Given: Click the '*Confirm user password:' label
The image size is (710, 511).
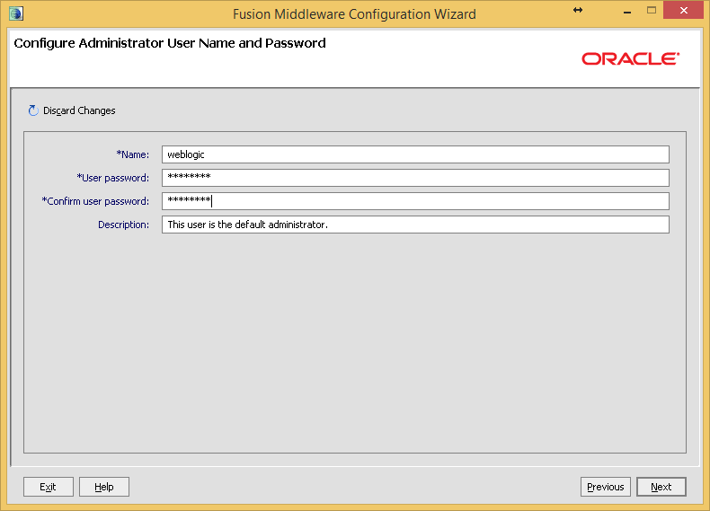Looking at the screenshot, I should (x=95, y=201).
